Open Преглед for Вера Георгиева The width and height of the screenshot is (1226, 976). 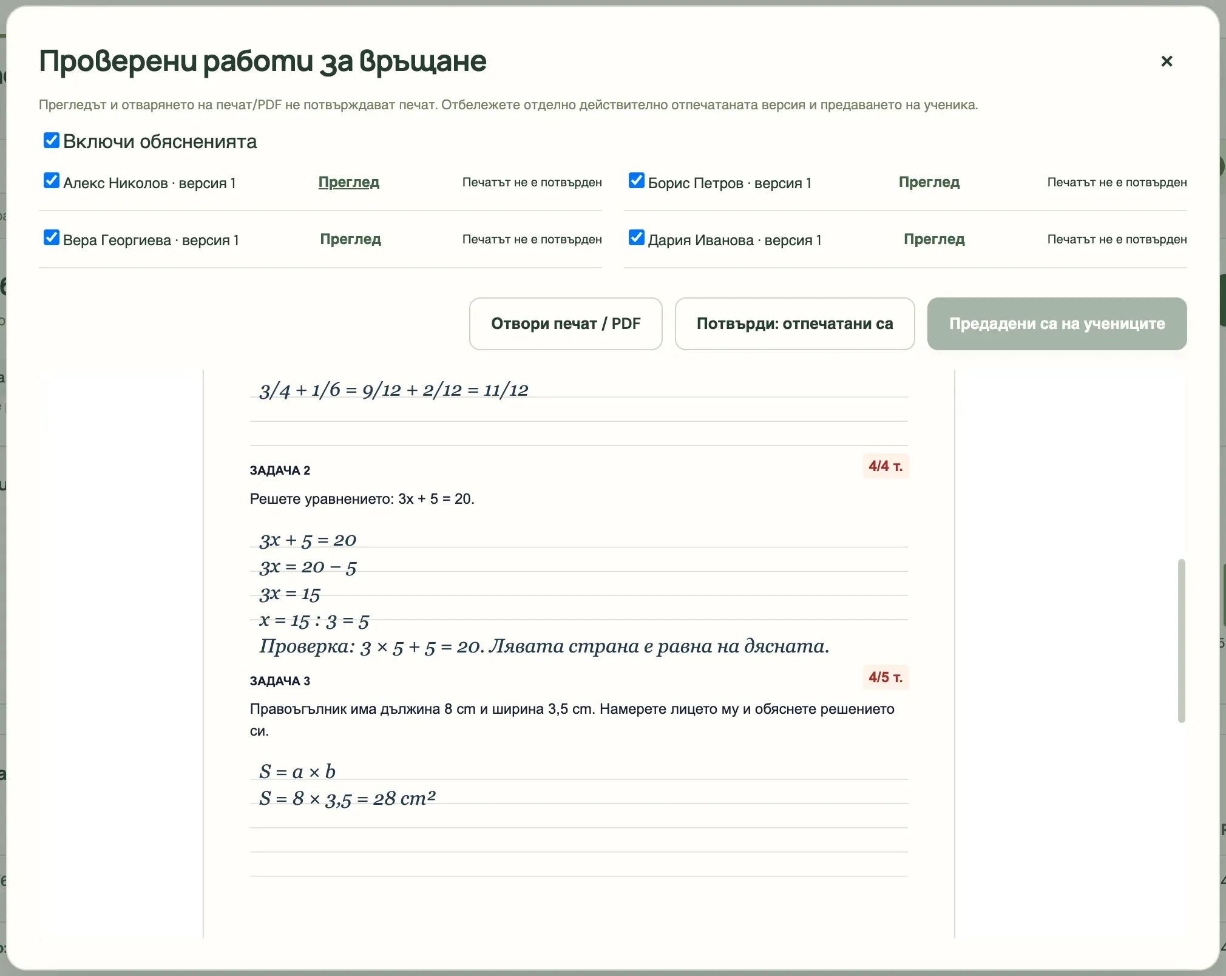coord(351,239)
